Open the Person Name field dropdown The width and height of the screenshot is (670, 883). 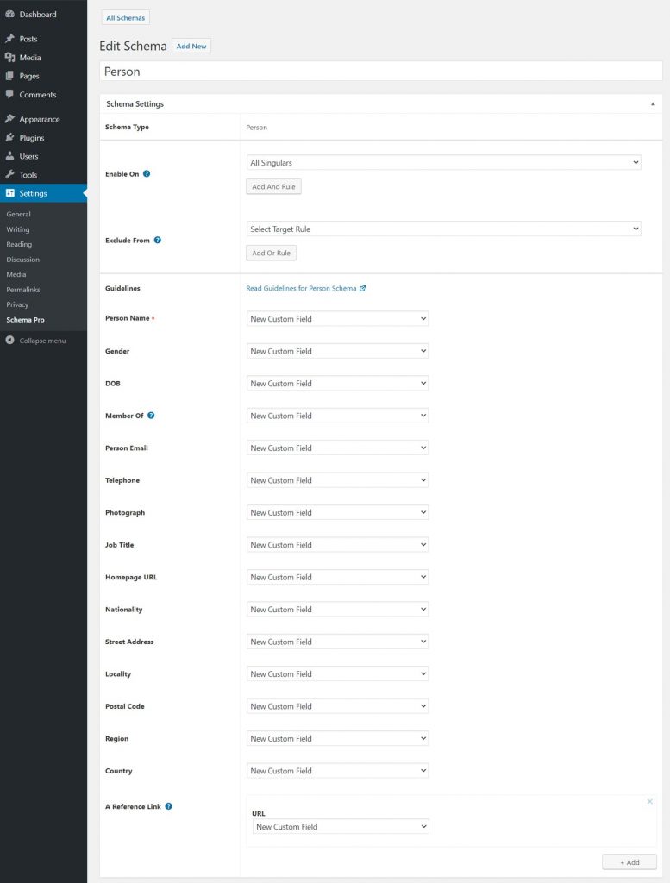[337, 319]
